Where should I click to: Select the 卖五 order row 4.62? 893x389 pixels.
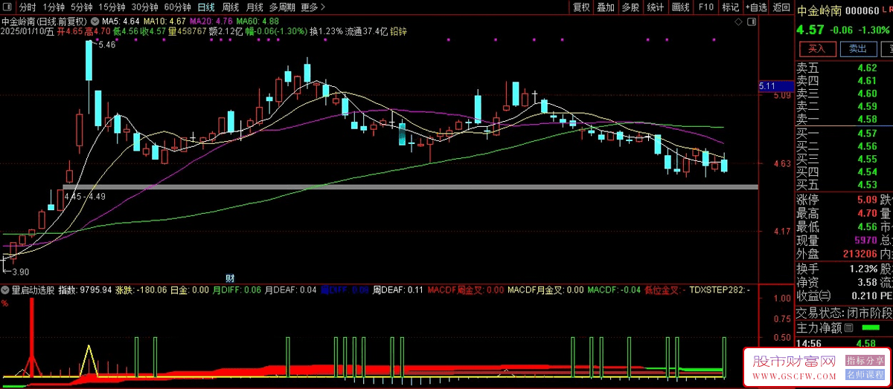click(x=844, y=68)
